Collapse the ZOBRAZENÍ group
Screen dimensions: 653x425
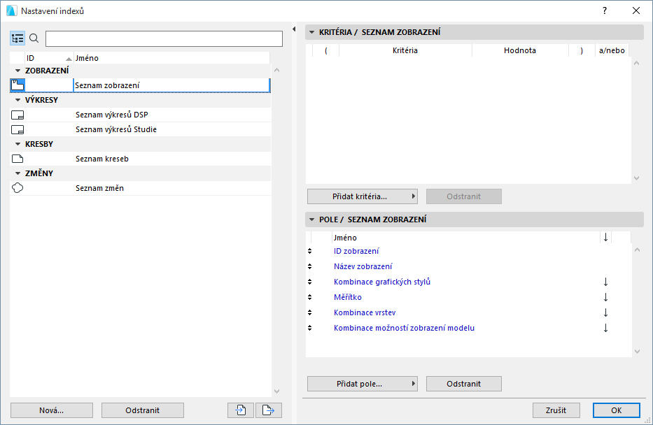[16, 70]
